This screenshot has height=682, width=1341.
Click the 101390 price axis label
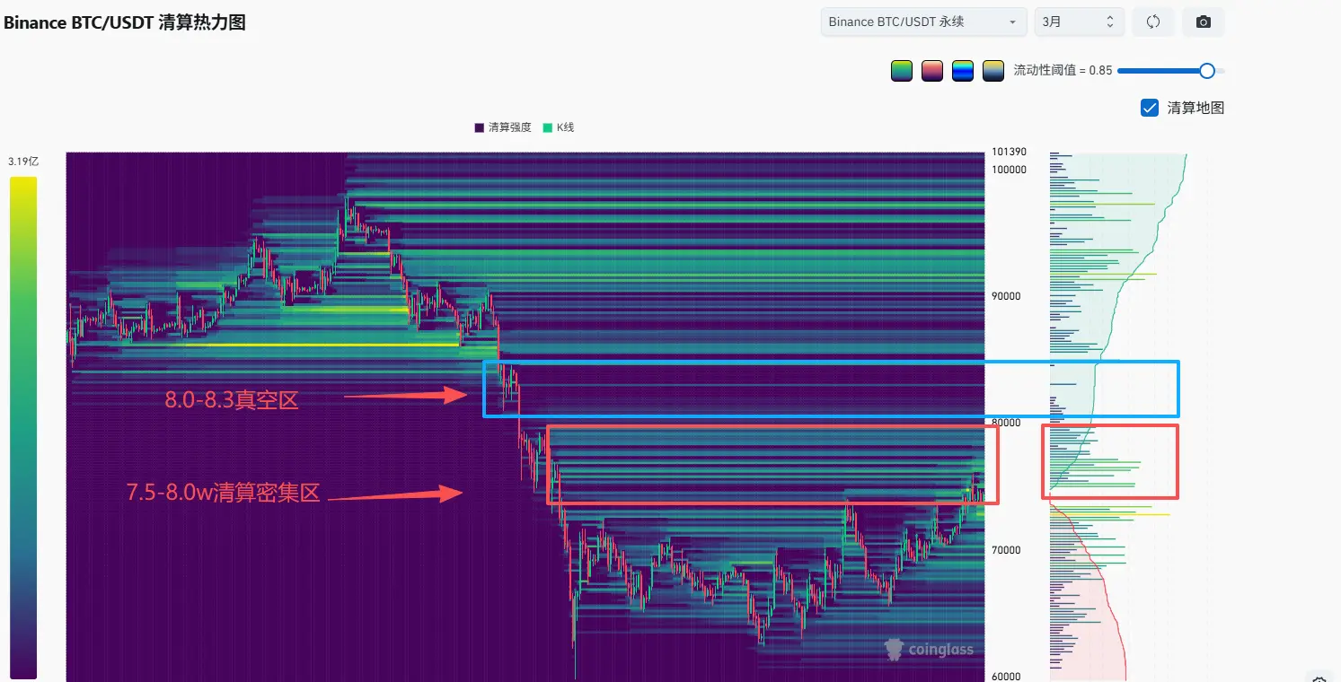[1008, 152]
